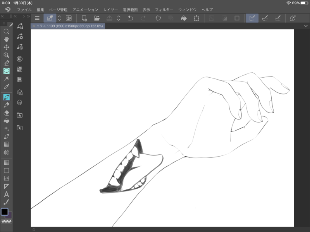The height and width of the screenshot is (232, 310).
Task: Close the イラスト109 canvas tab
Action: tap(34, 26)
